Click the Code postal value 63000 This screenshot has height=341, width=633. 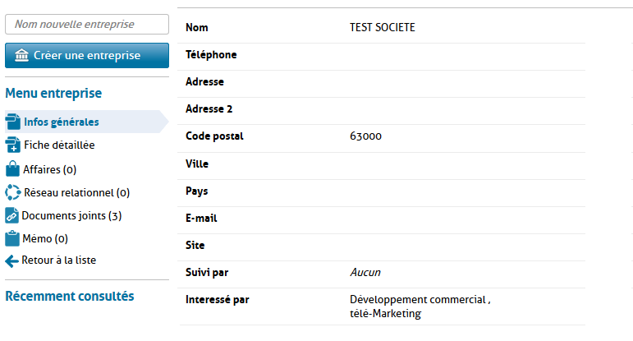click(365, 136)
